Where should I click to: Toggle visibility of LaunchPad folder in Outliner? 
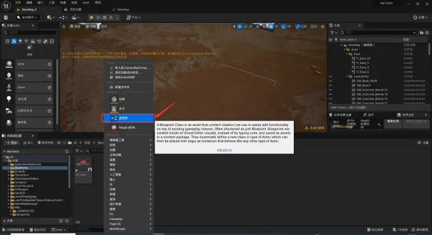tap(331, 76)
